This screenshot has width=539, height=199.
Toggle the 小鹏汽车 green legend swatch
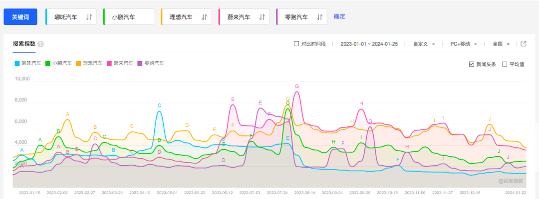coord(48,64)
